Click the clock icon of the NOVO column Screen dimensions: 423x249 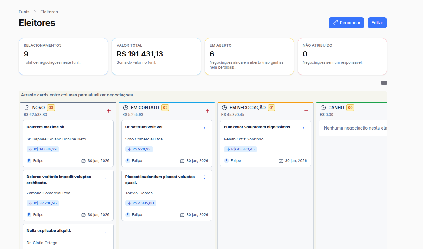(27, 108)
